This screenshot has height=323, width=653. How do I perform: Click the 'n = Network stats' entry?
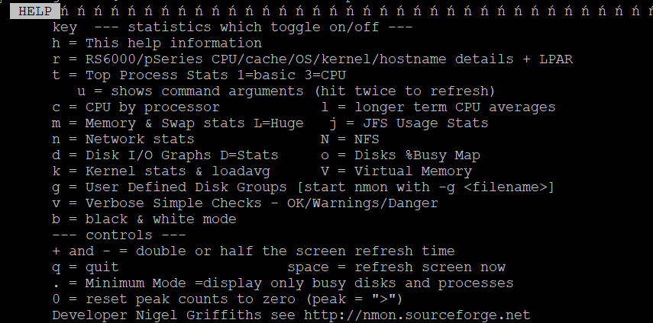123,139
